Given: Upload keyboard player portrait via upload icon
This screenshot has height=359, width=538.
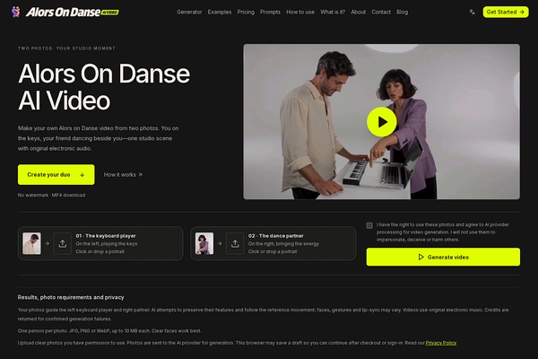Looking at the screenshot, I should pyautogui.click(x=62, y=243).
